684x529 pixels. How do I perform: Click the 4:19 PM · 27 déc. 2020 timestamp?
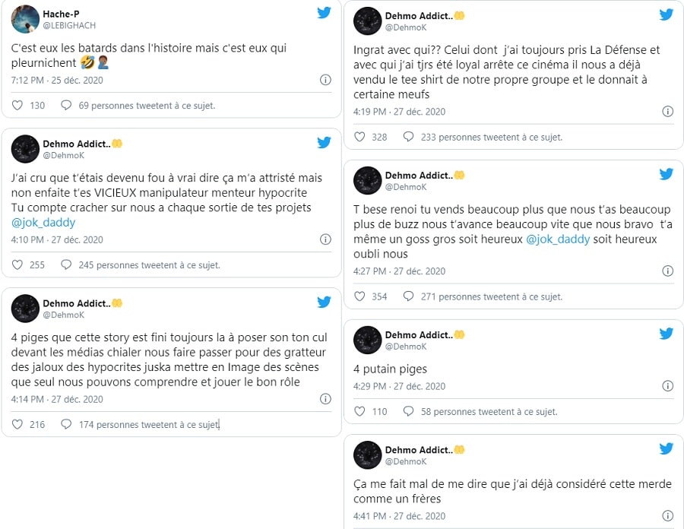point(399,112)
